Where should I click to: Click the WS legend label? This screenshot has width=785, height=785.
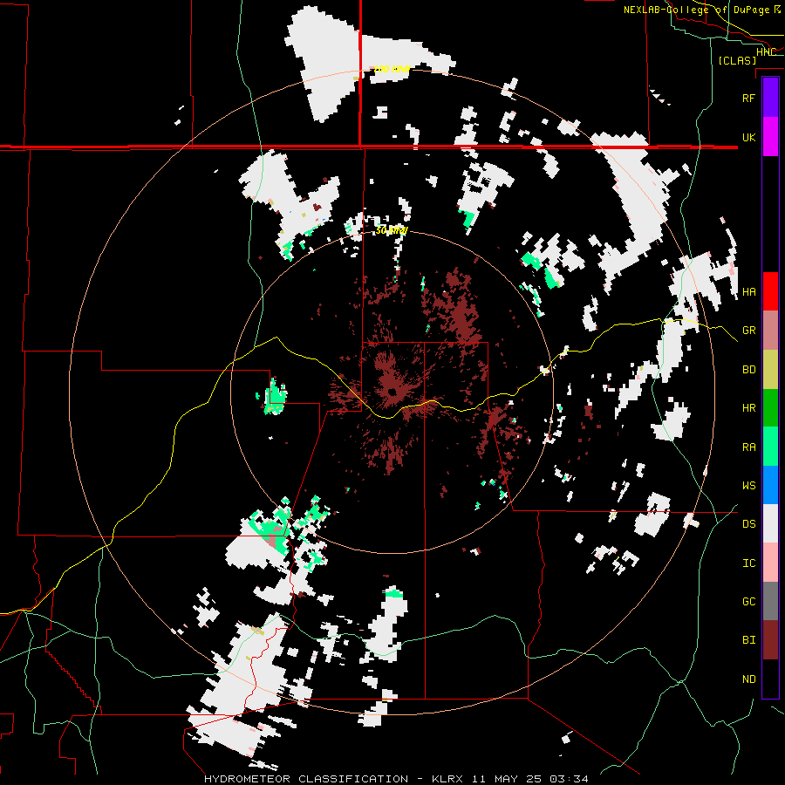(748, 486)
